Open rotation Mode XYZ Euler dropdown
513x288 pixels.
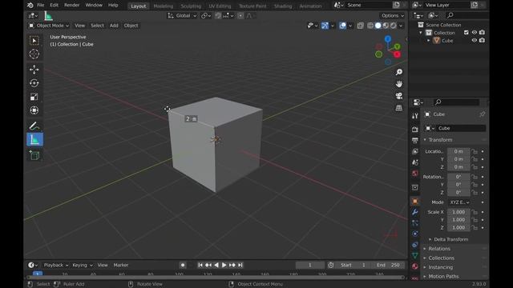459,202
